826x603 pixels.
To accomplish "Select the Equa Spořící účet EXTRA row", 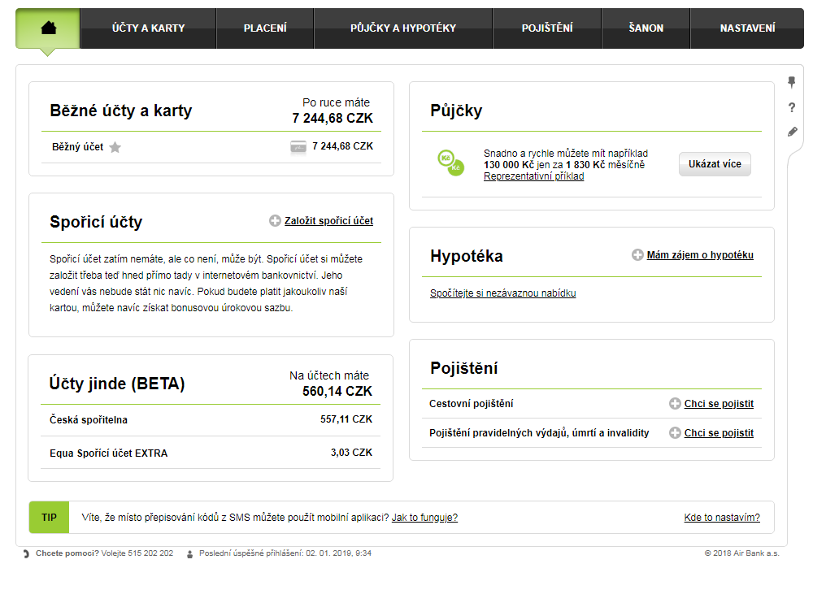I will coord(211,453).
